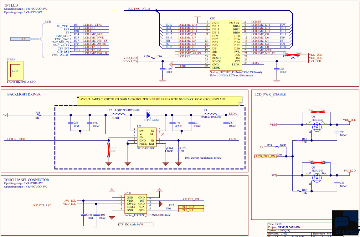Click the 'CTP: I2C Addr: 0x70' note box
This screenshot has height=237, width=360.
[x=136, y=224]
